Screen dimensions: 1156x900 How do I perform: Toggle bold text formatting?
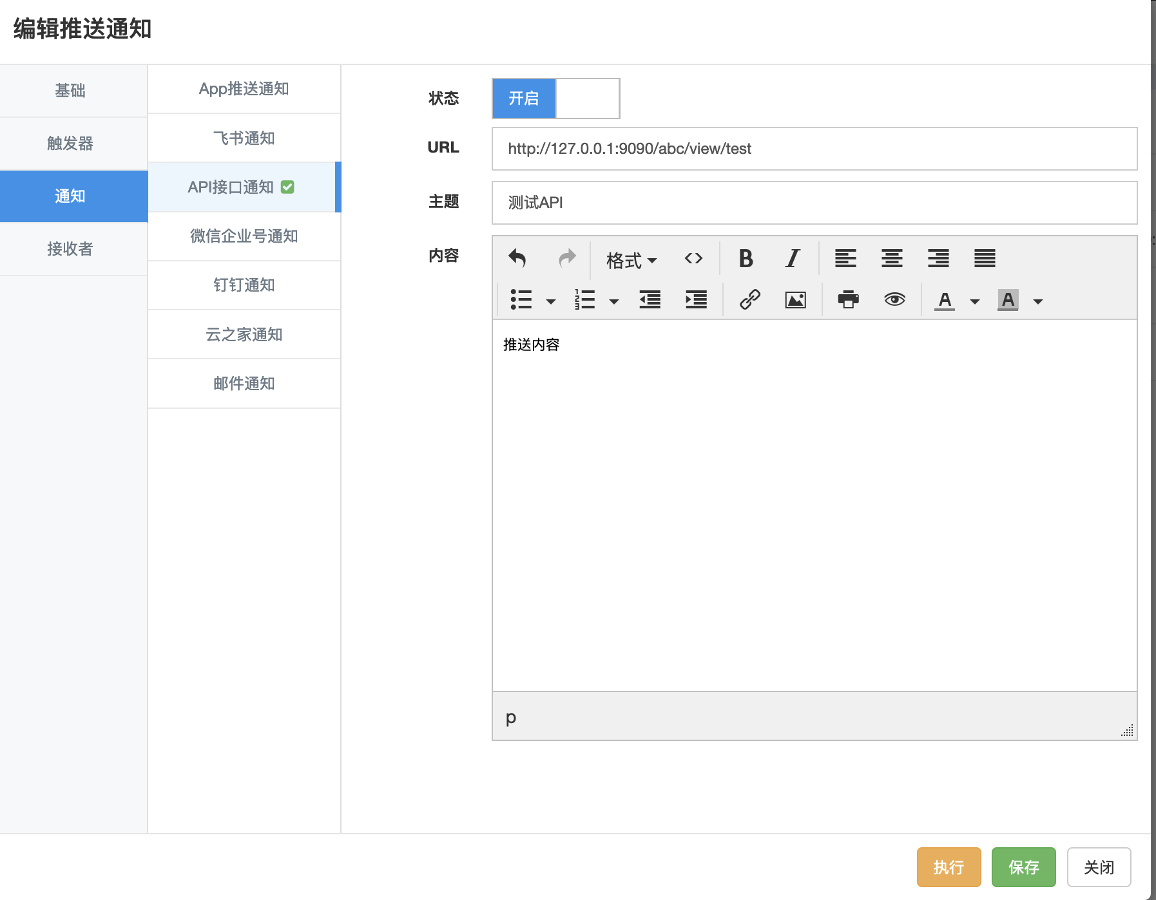pyautogui.click(x=746, y=259)
